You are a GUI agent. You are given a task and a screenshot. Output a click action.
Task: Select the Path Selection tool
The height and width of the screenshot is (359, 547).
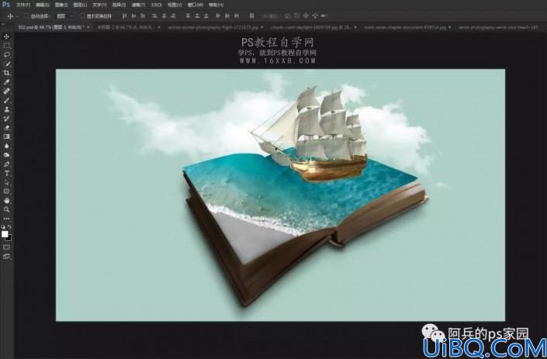click(x=7, y=182)
